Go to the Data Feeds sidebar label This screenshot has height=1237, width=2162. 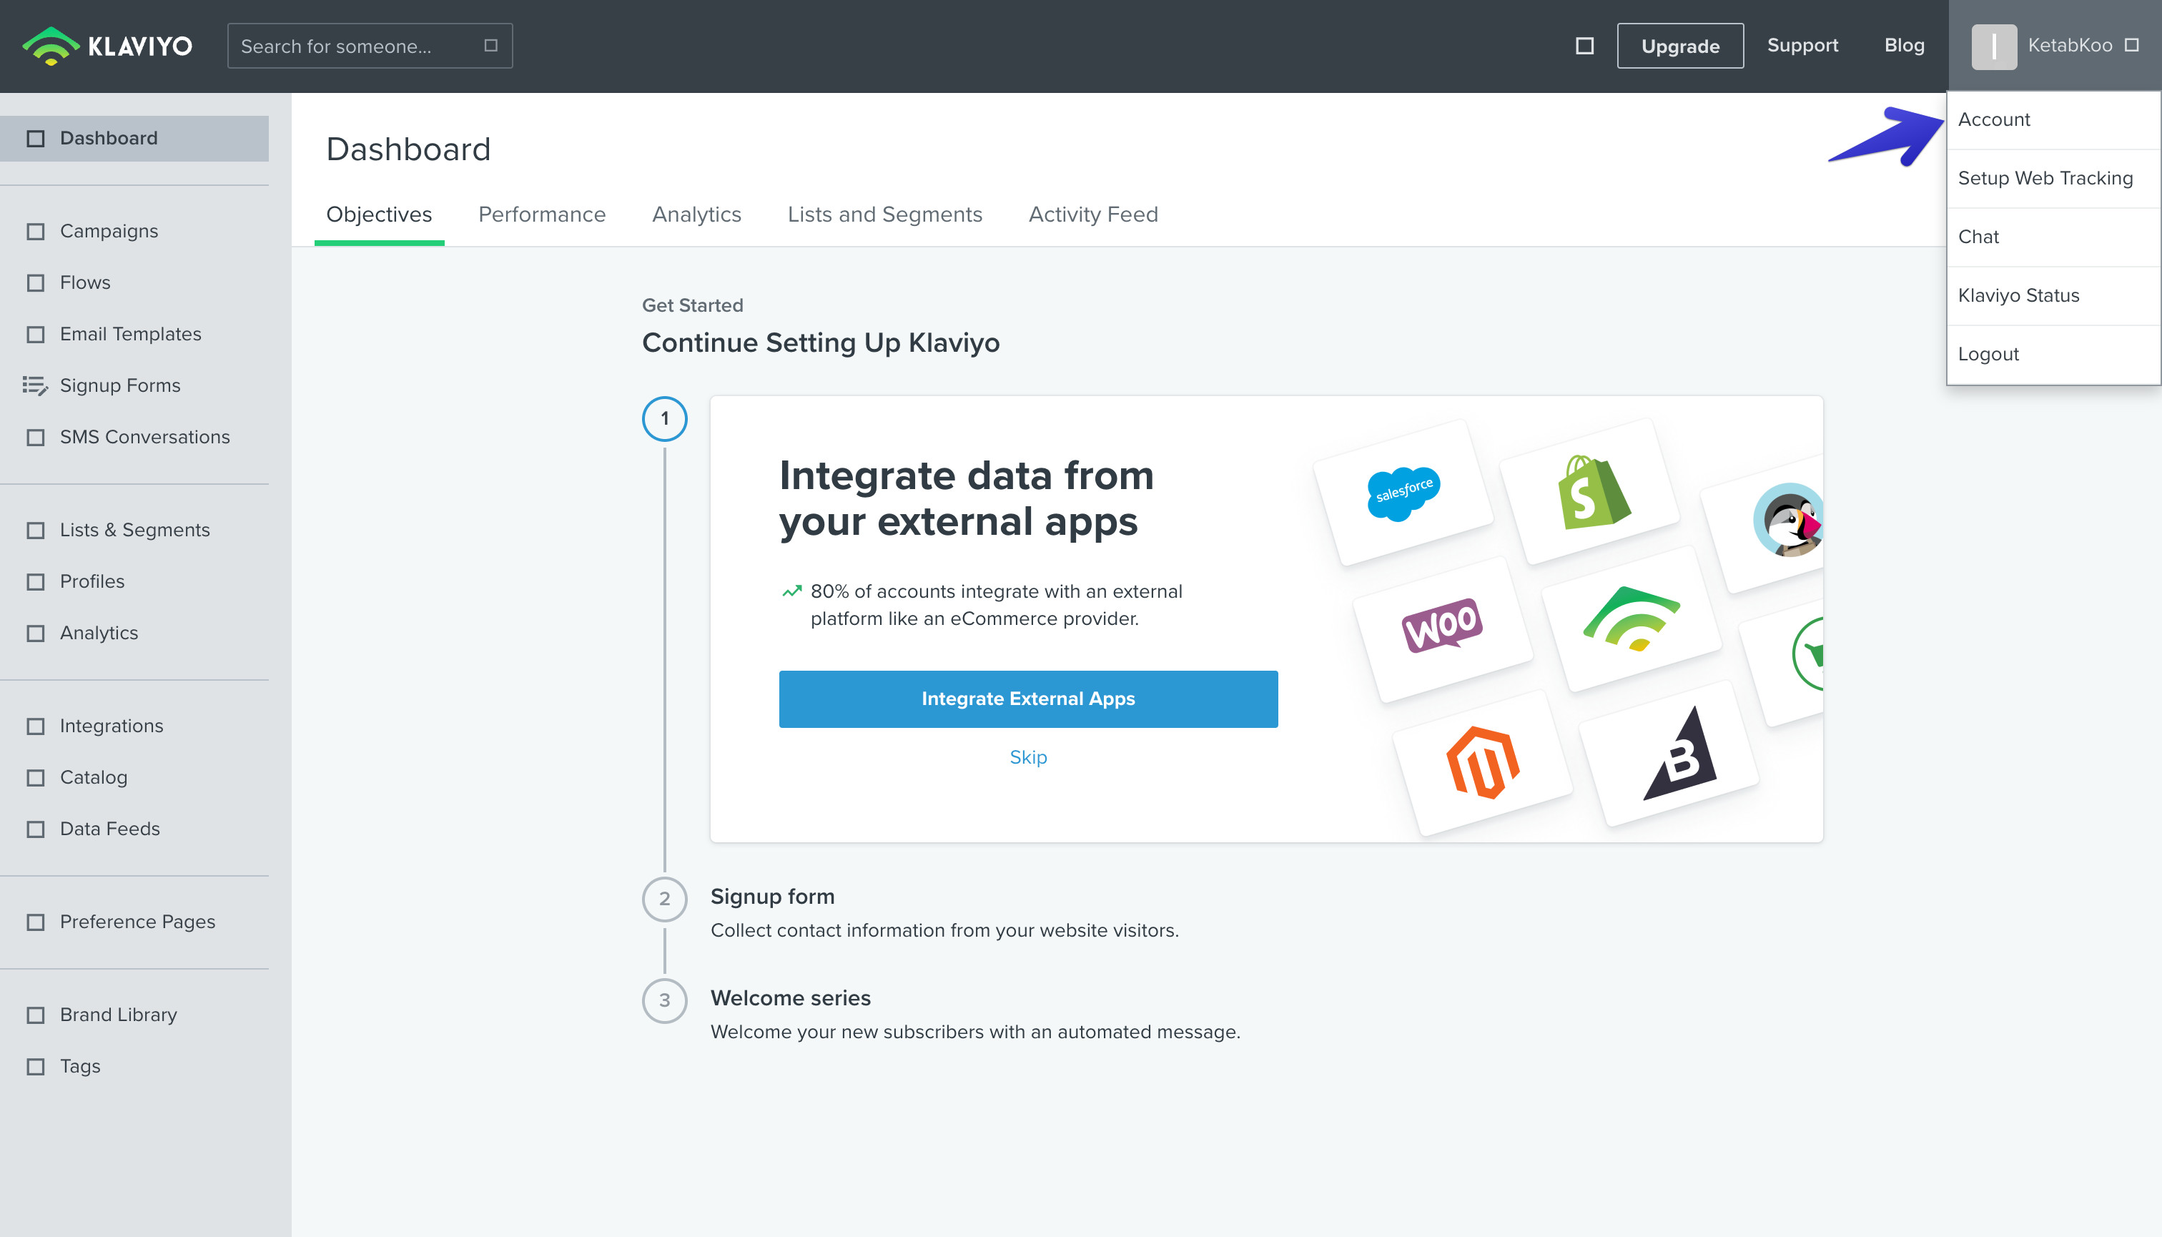(109, 829)
